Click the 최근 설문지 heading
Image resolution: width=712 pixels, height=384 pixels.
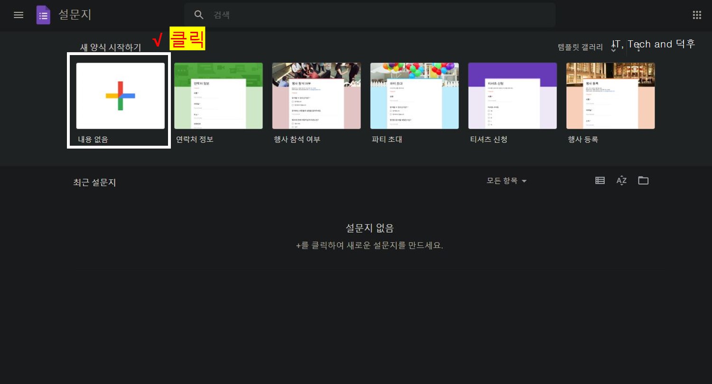tap(94, 182)
